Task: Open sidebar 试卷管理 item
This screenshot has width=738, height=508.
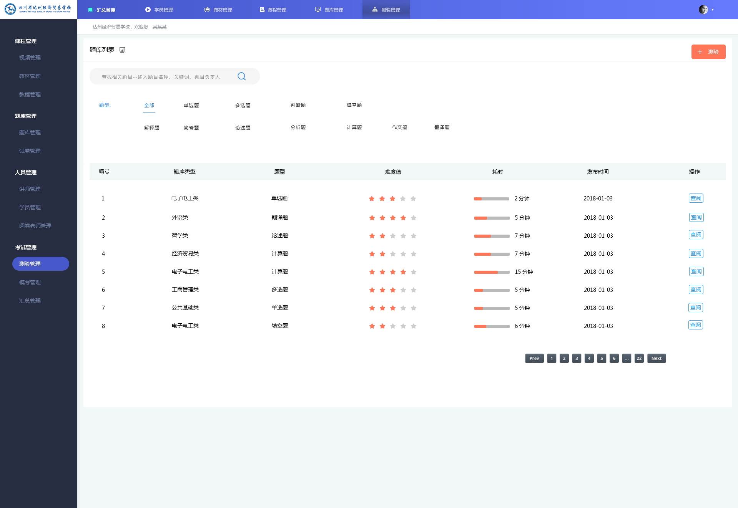Action: (x=30, y=151)
